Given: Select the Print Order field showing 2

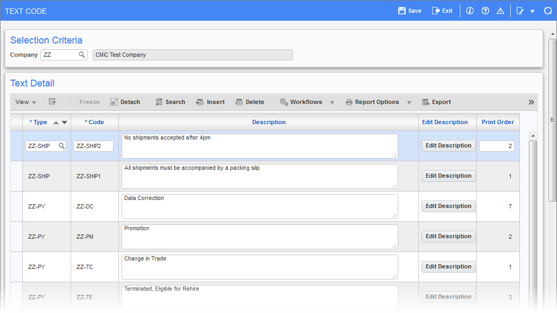Looking at the screenshot, I should [496, 145].
